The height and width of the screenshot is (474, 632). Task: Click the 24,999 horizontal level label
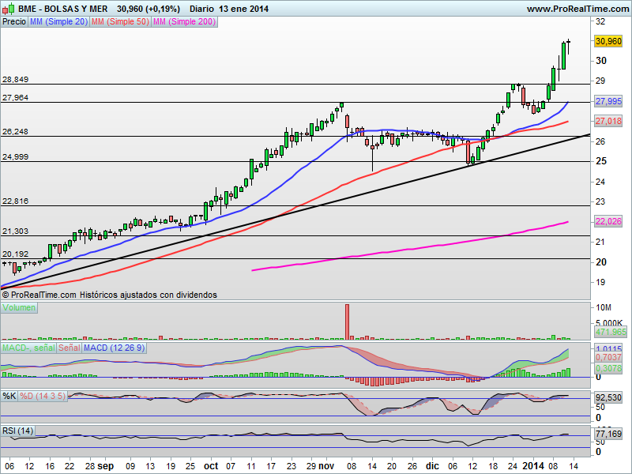tap(15, 156)
